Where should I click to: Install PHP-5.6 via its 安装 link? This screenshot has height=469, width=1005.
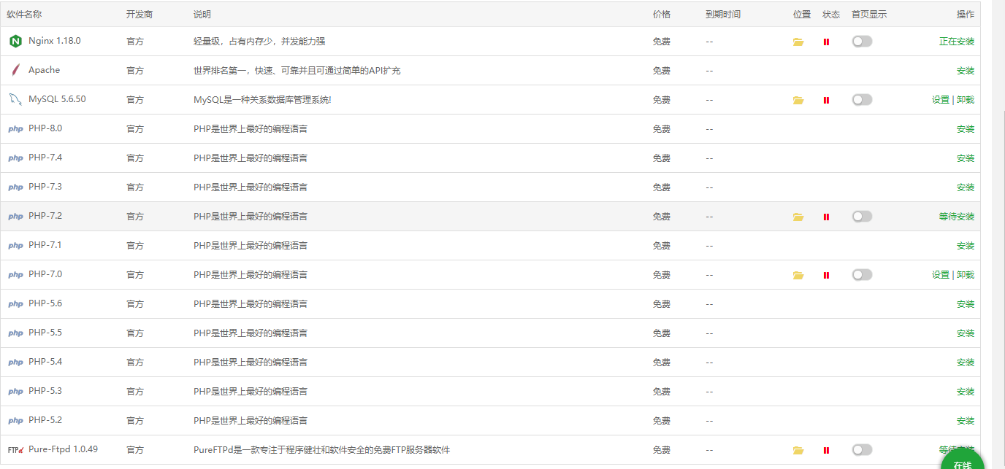[966, 304]
